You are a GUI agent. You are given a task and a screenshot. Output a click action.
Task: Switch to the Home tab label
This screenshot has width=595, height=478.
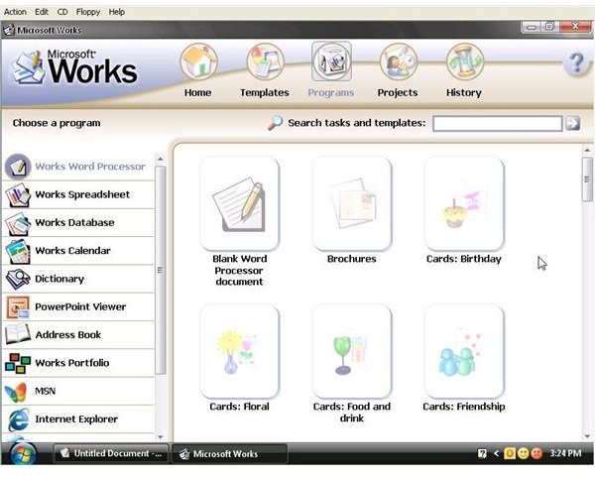click(197, 92)
